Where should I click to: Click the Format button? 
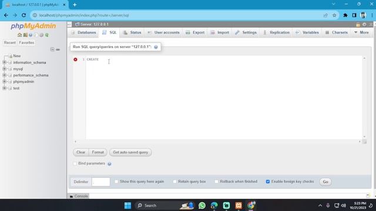pyautogui.click(x=98, y=152)
